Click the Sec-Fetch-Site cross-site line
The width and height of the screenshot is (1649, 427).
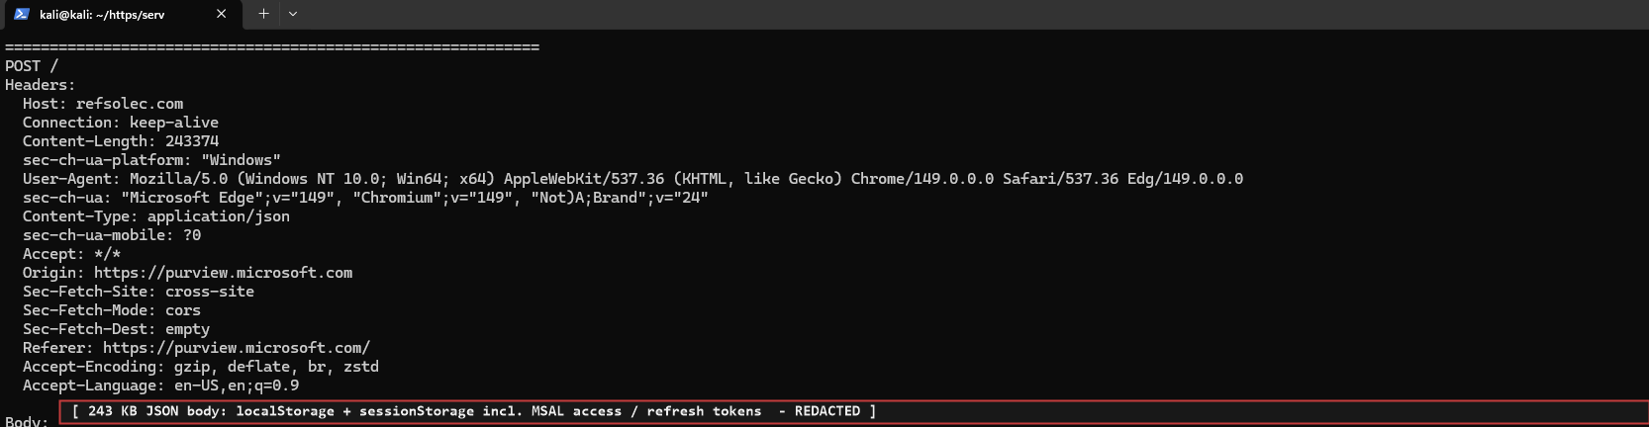(x=139, y=292)
